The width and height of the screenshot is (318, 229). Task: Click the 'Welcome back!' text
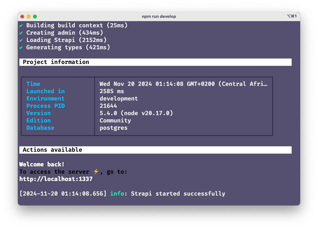pos(42,164)
